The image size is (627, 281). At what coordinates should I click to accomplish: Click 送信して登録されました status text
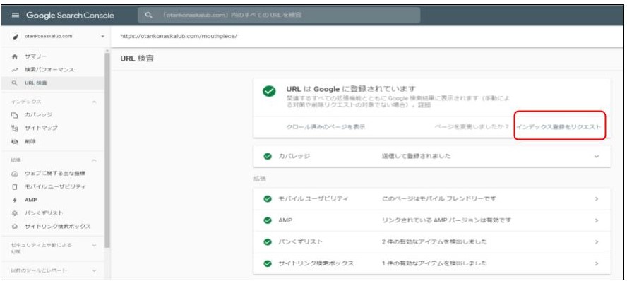tap(417, 156)
